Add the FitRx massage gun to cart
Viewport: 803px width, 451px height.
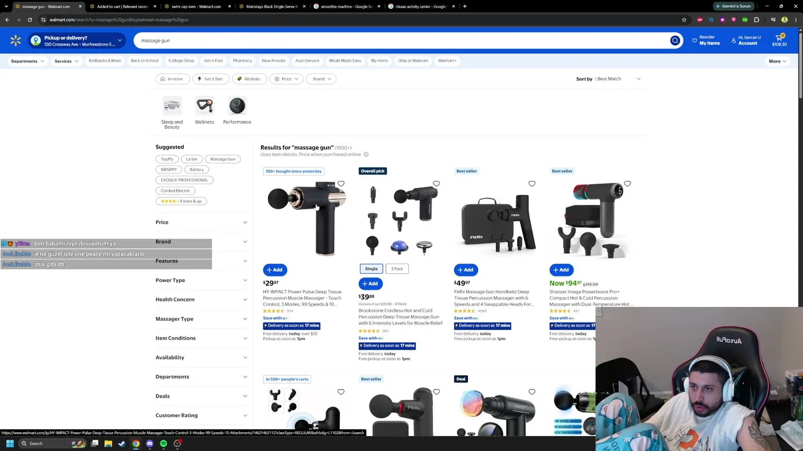point(465,270)
